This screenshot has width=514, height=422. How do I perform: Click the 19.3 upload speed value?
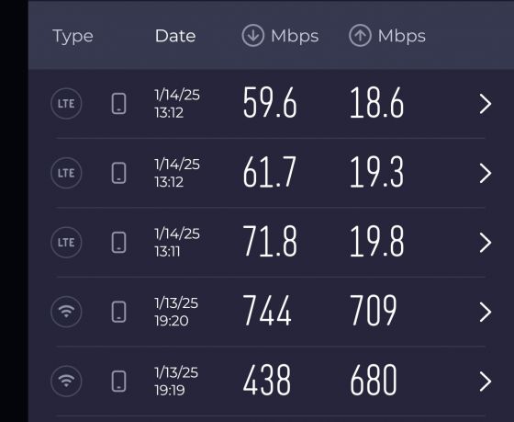(x=376, y=172)
